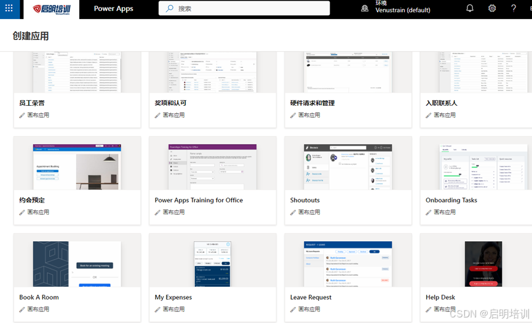Open Power Apps Training for Office thumbnail
Viewport: 532px width, 323px height.
pos(212,167)
